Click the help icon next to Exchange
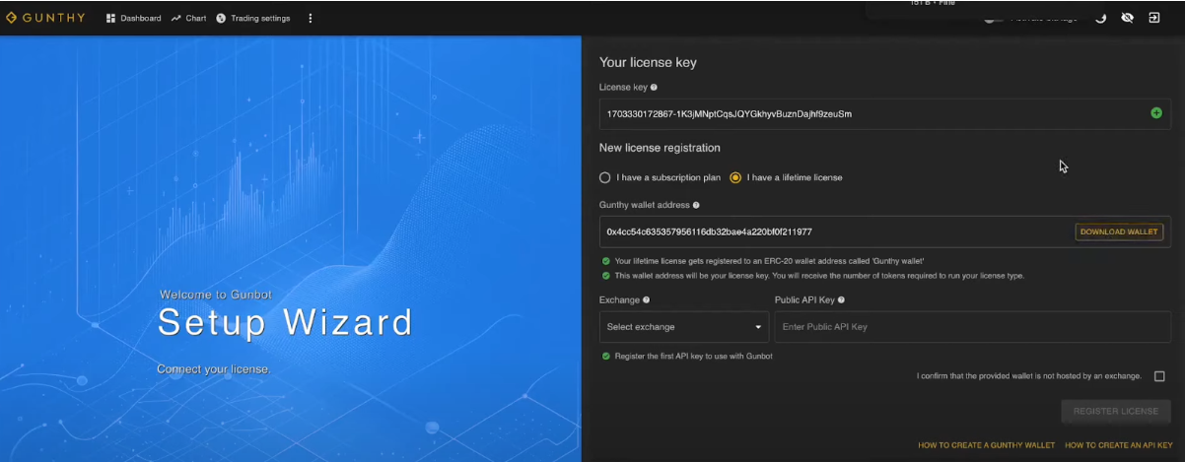The image size is (1185, 462). point(646,299)
